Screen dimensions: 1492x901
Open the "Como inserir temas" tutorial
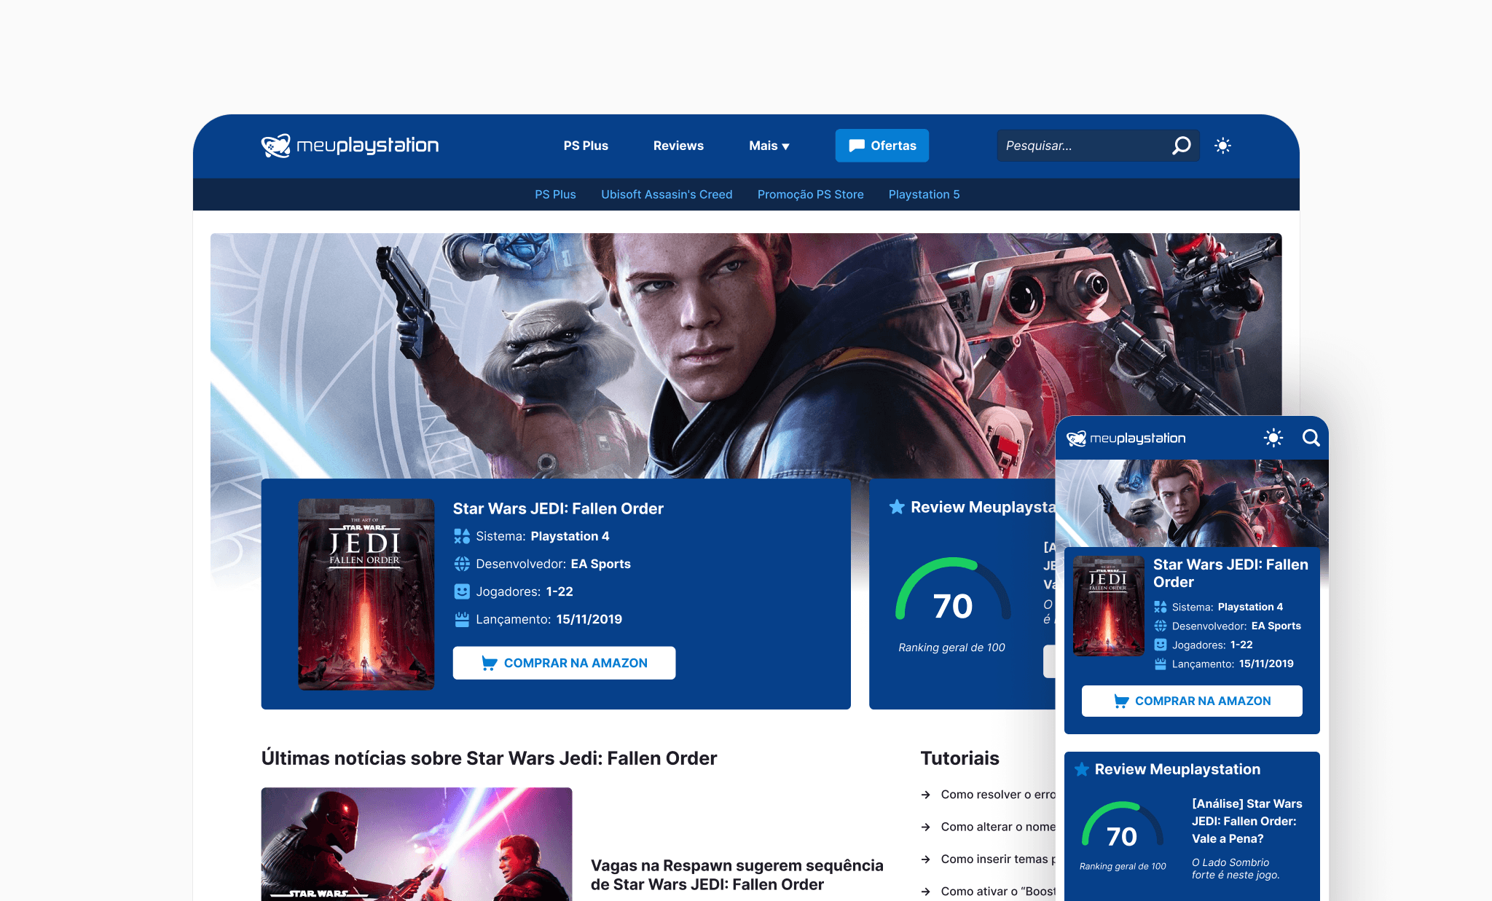pos(998,859)
